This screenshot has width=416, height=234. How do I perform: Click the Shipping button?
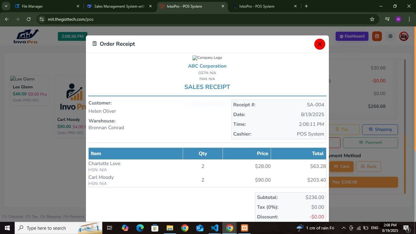(x=380, y=129)
